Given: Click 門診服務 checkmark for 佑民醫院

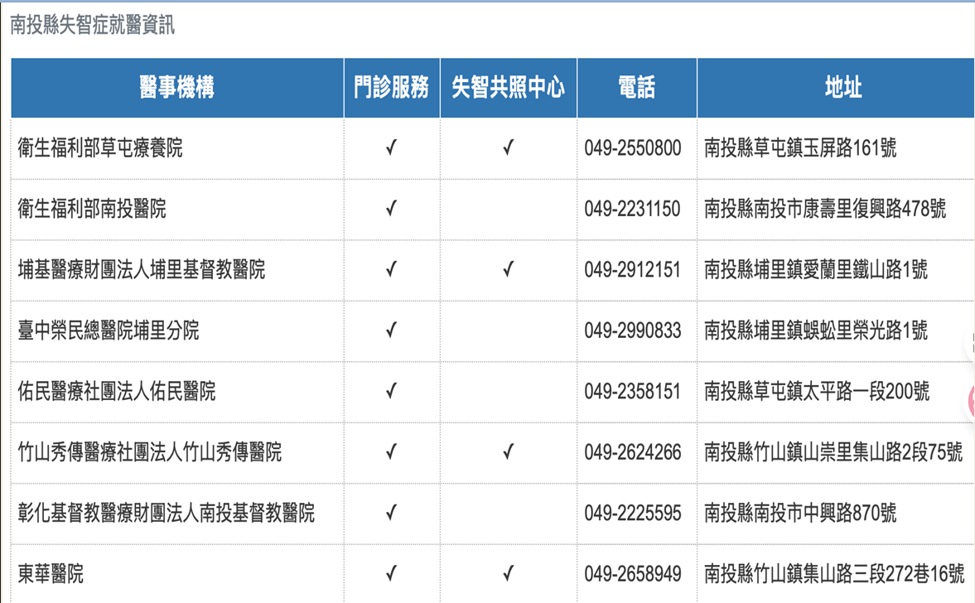Looking at the screenshot, I should (391, 391).
